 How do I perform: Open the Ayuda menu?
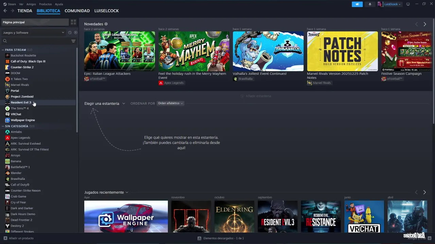point(59,4)
